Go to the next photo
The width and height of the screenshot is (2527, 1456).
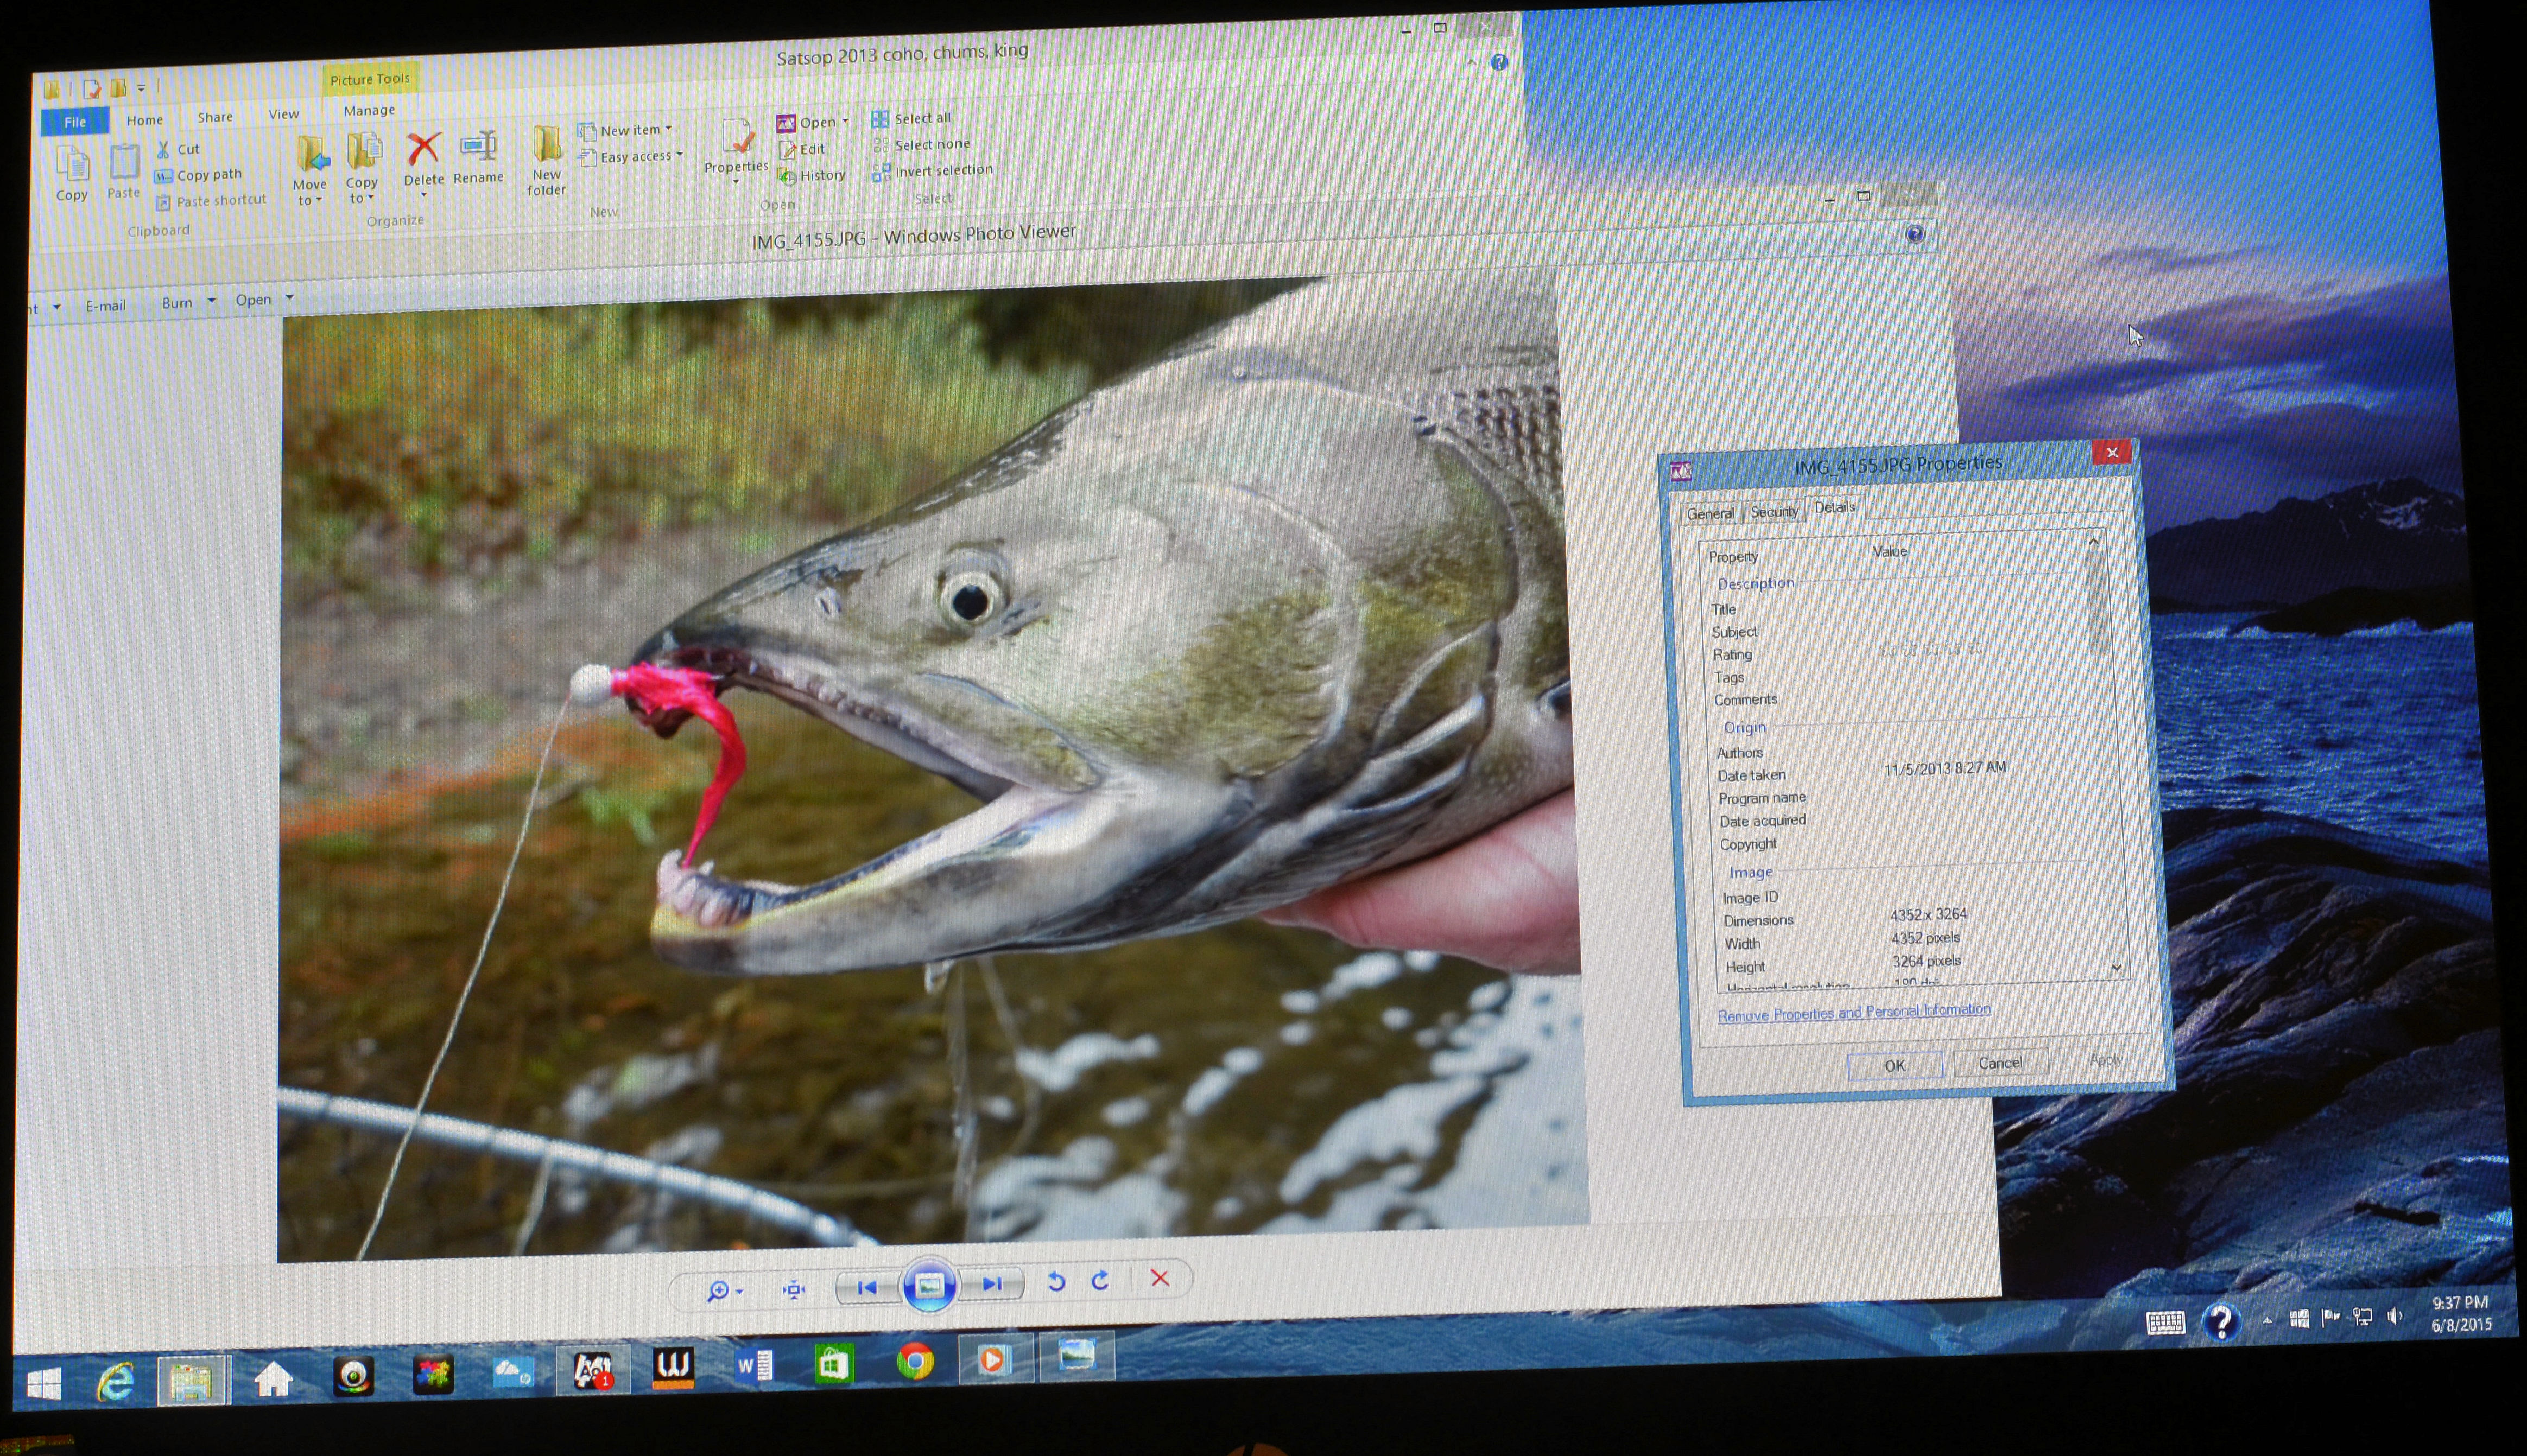click(x=991, y=1283)
